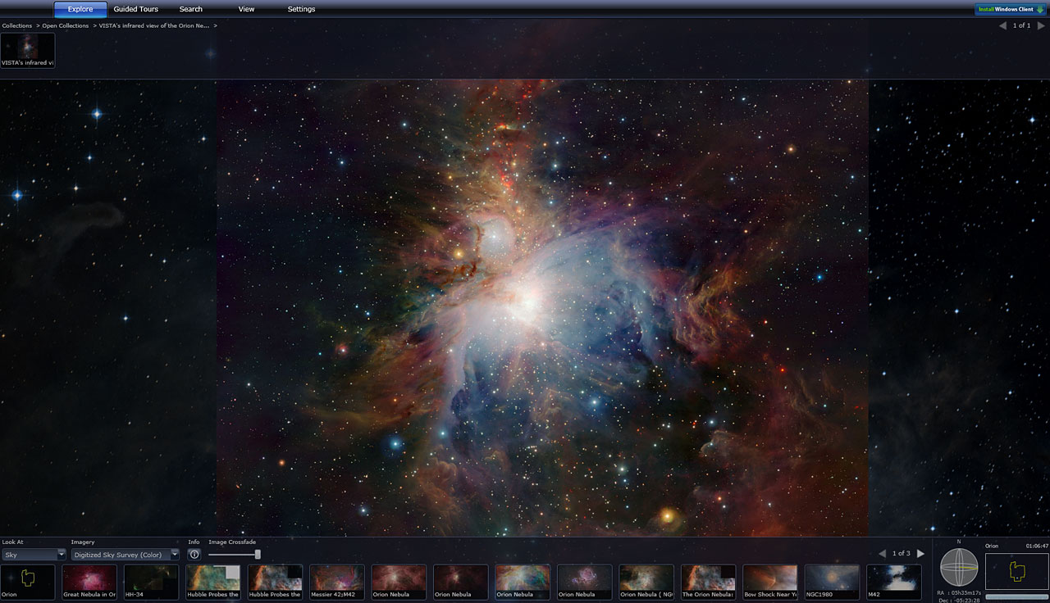Click the green download arrow on Install Windows Client
The width and height of the screenshot is (1050, 603).
tap(1039, 7)
